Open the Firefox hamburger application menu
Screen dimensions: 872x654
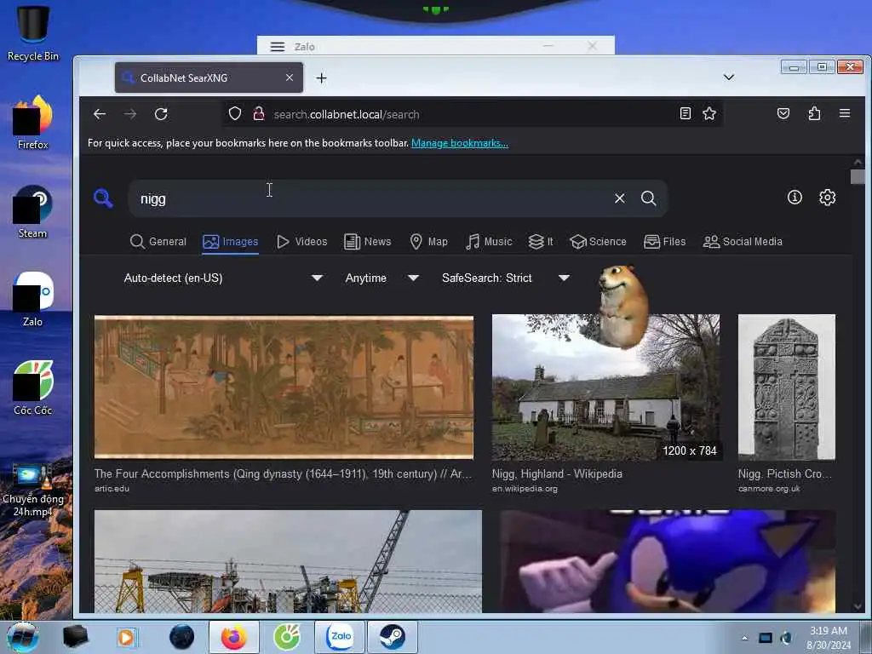[x=845, y=113]
